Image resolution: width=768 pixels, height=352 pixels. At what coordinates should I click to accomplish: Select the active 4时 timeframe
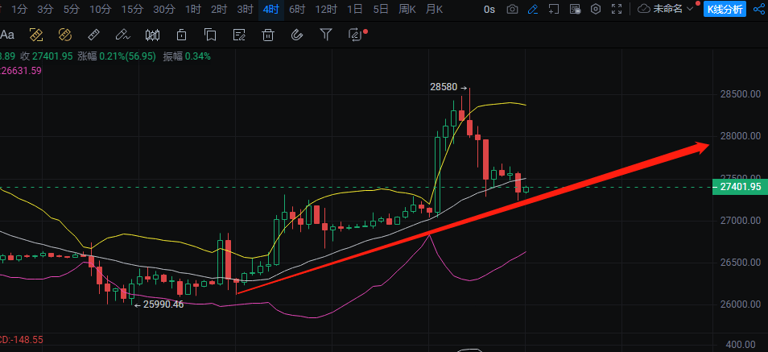point(270,9)
